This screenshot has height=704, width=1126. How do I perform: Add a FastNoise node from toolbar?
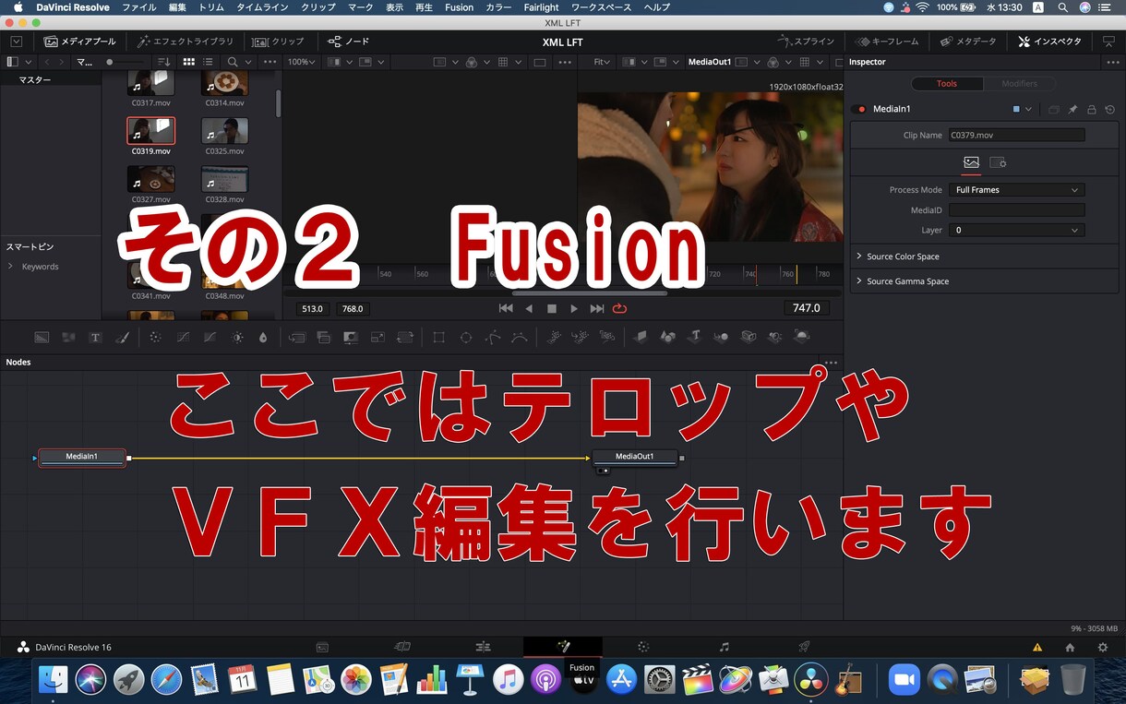point(68,338)
